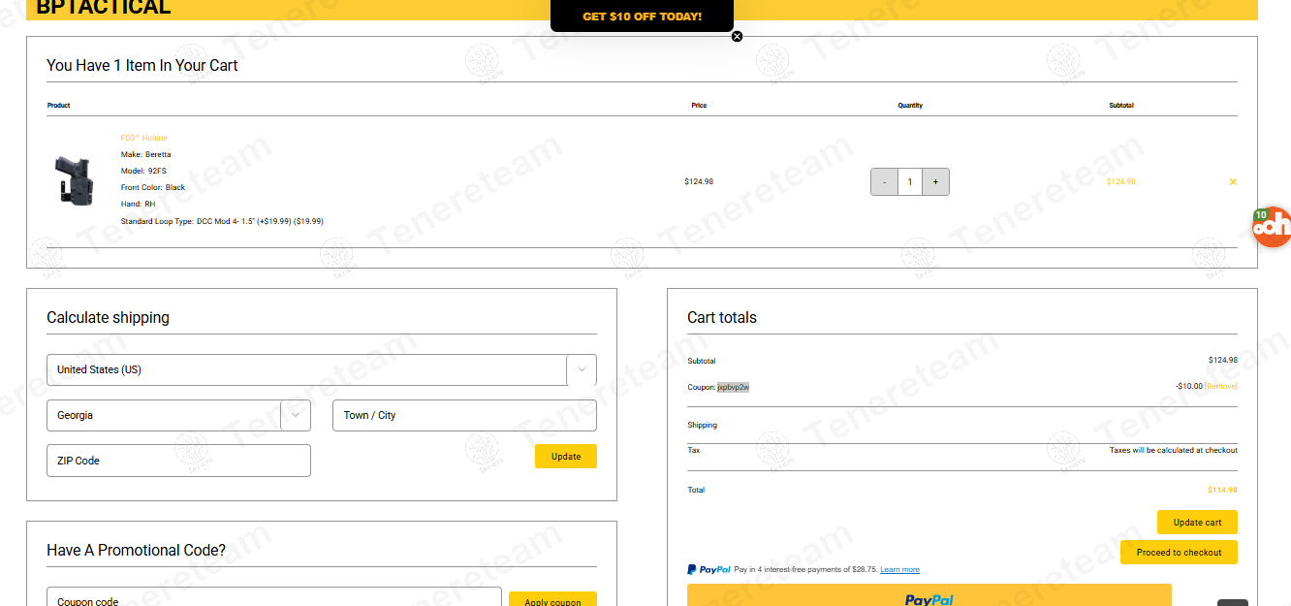Remove the jxpbvp2w coupon
The width and height of the screenshot is (1291, 606).
1220,386
